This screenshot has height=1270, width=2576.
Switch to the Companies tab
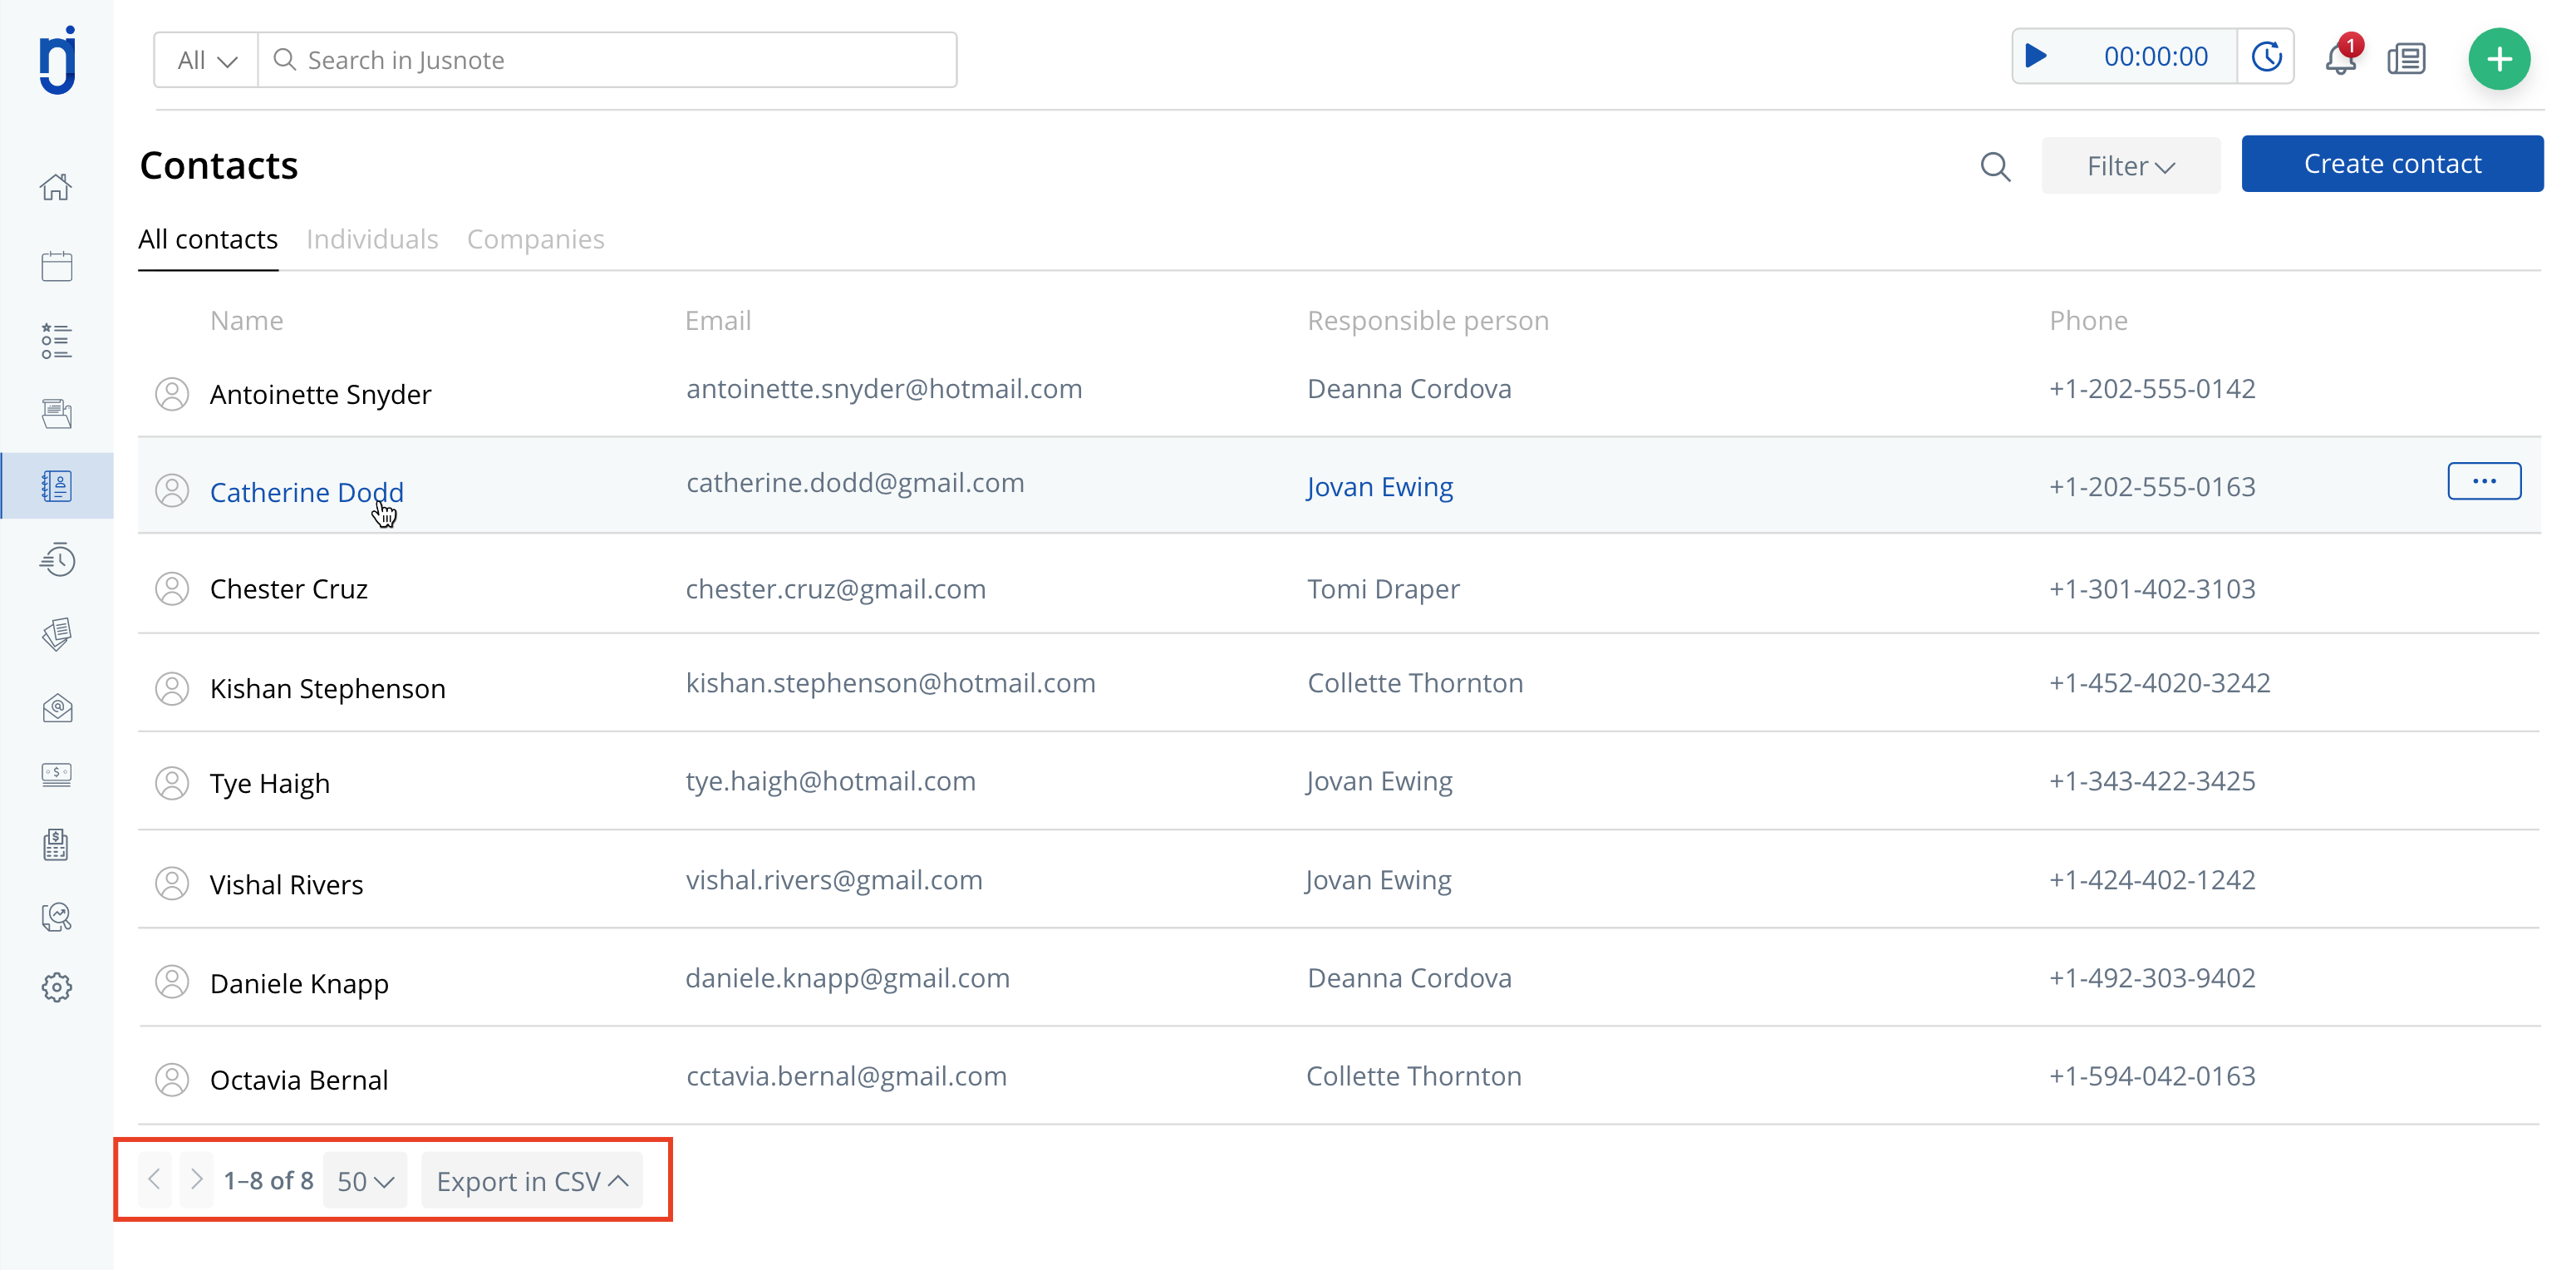click(536, 240)
